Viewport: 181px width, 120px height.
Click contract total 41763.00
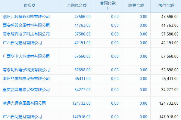click(83, 25)
